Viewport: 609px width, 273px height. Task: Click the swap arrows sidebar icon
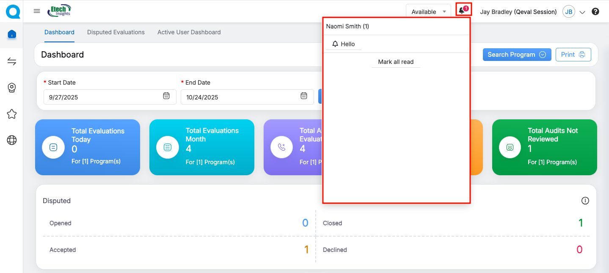tap(12, 62)
